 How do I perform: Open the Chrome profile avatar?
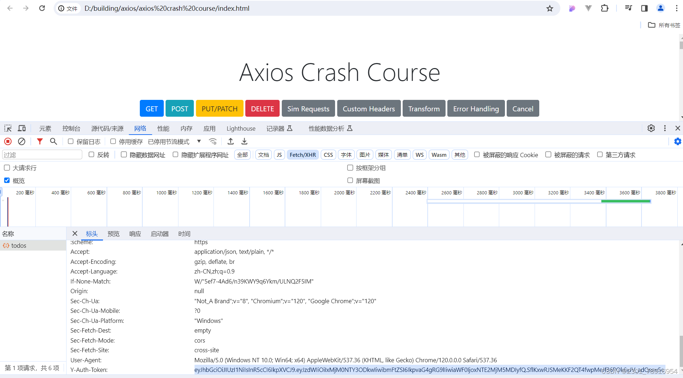(x=660, y=8)
